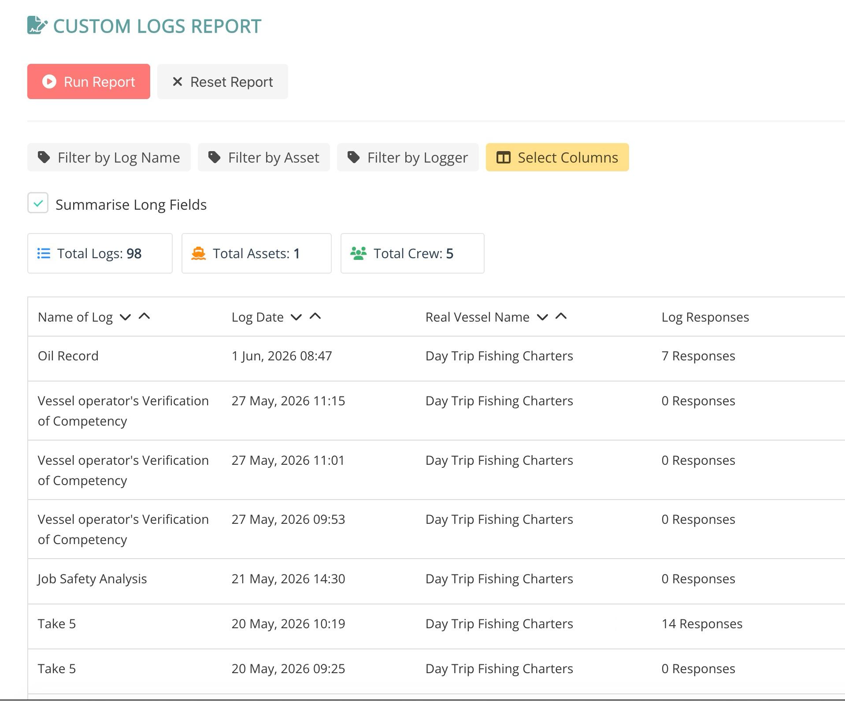This screenshot has width=845, height=704.
Task: Click the 14 Responses cell
Action: click(x=702, y=624)
